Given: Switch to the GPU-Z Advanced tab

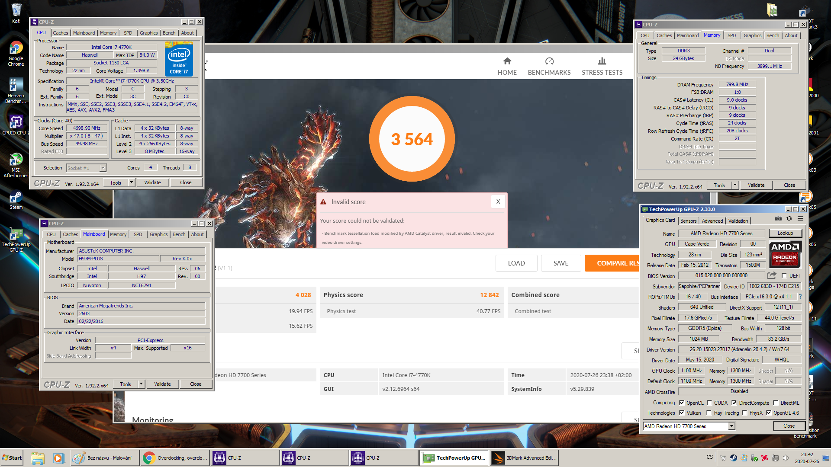Looking at the screenshot, I should pos(712,221).
